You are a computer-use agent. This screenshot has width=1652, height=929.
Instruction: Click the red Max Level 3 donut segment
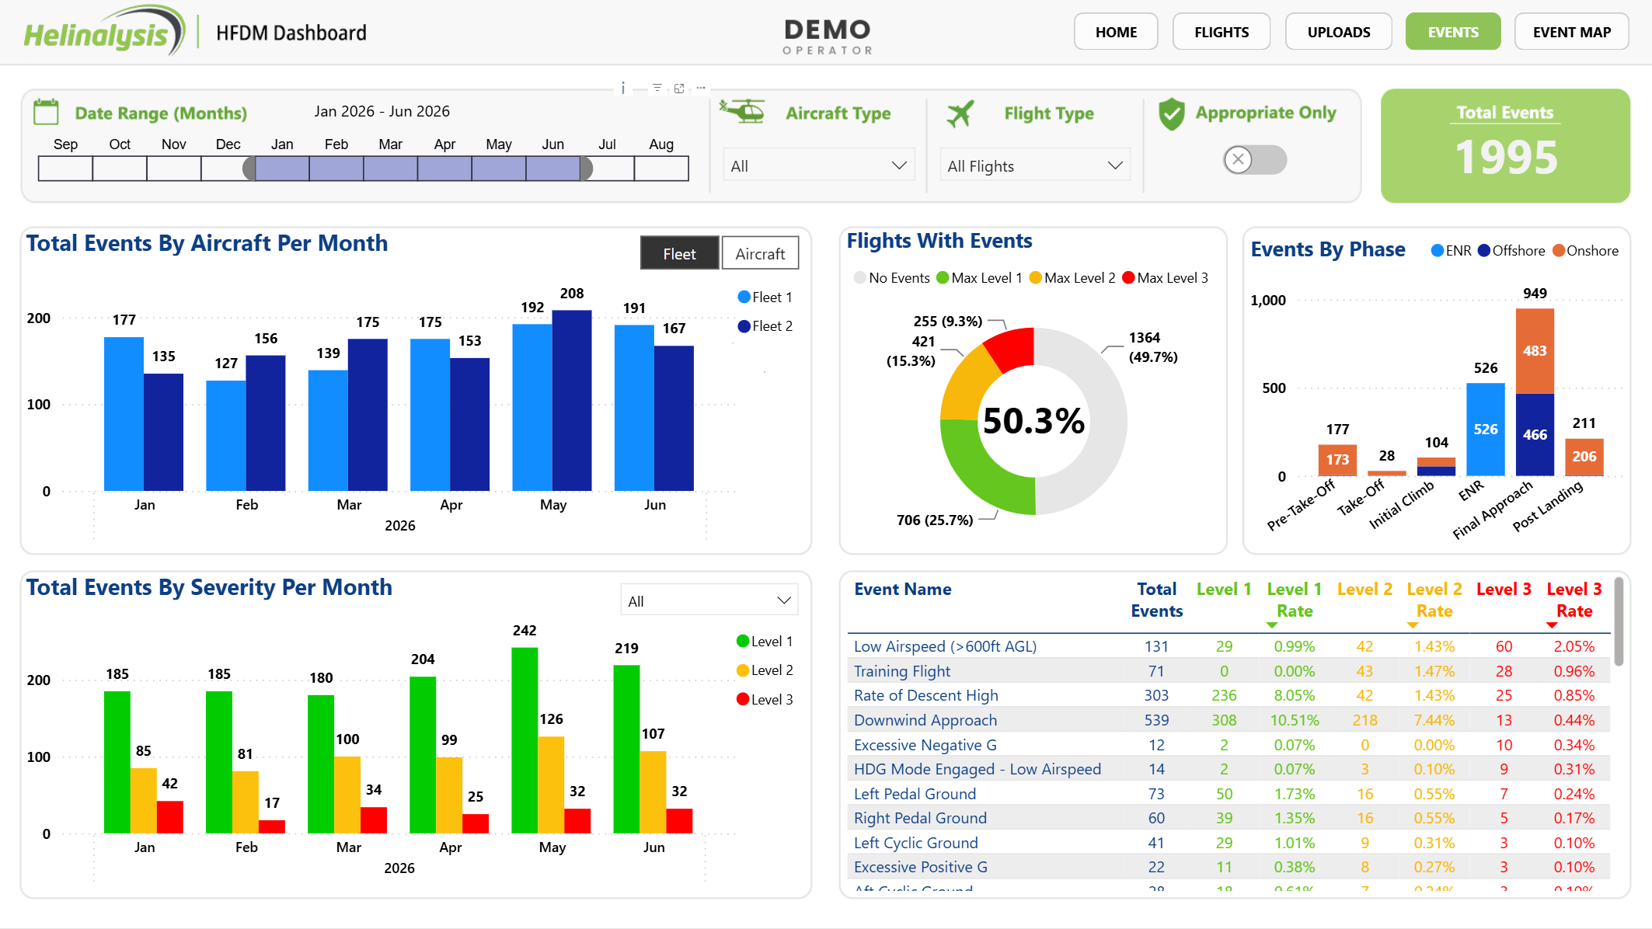coord(1012,349)
